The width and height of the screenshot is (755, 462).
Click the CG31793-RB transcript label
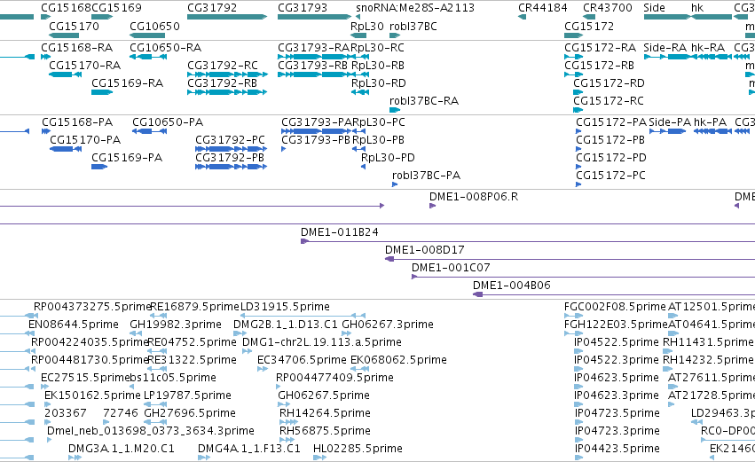312,65
